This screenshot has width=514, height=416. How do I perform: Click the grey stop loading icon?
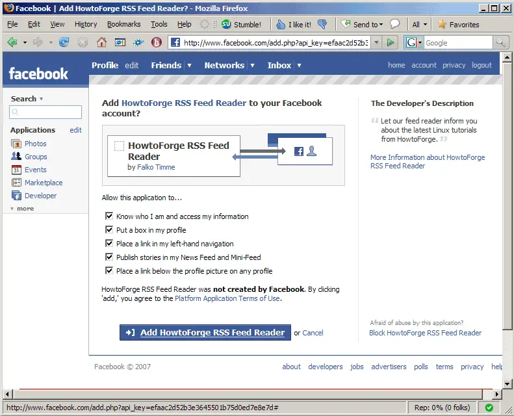point(83,42)
